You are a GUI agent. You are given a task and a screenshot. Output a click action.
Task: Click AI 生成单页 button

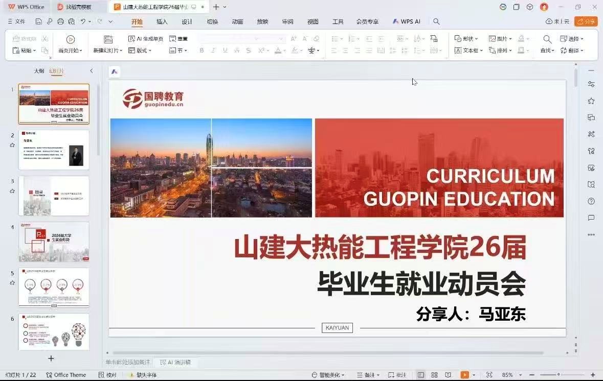(146, 39)
